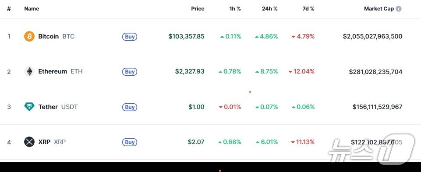Sort by the 7d % column header
This screenshot has width=421, height=172.
click(308, 9)
